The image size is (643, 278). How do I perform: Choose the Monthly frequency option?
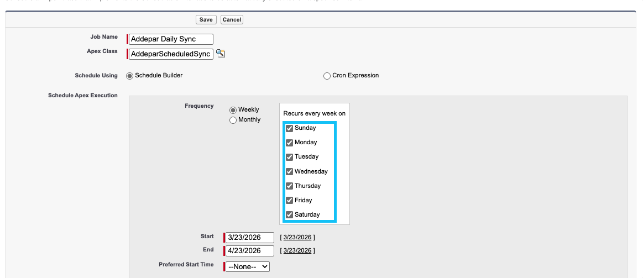pos(233,120)
